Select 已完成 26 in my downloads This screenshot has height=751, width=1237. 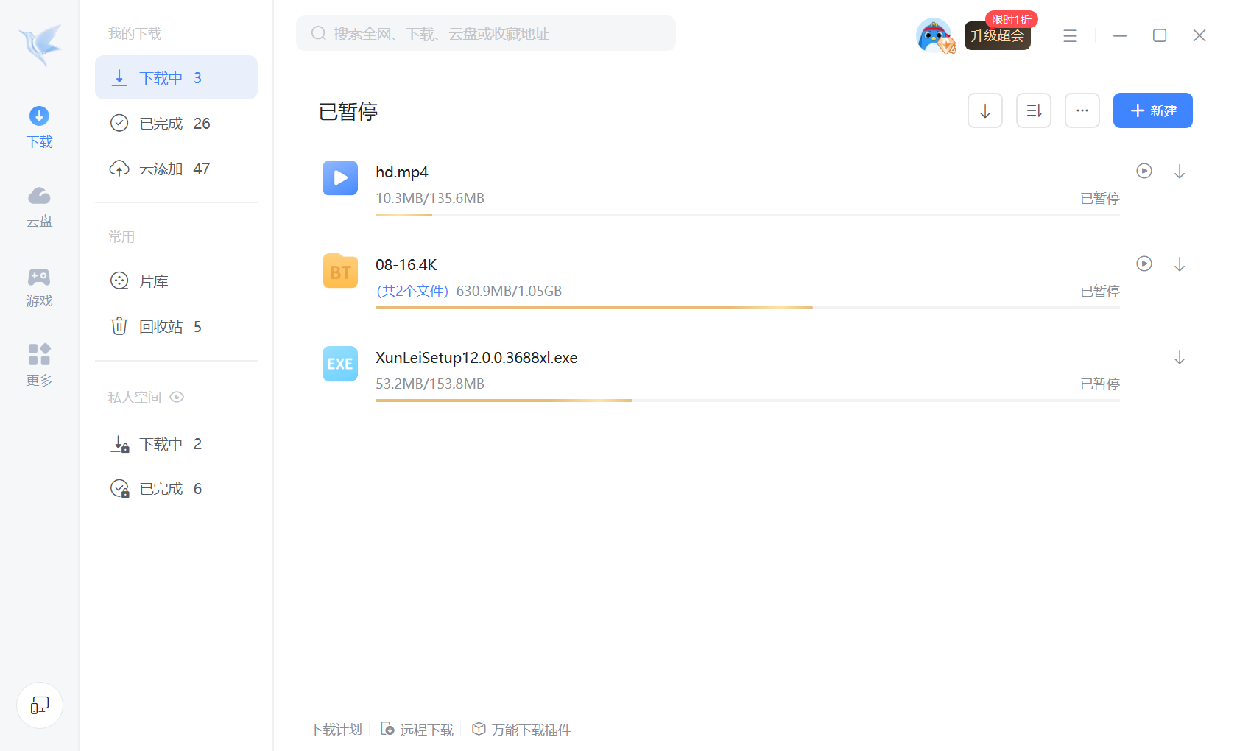175,124
